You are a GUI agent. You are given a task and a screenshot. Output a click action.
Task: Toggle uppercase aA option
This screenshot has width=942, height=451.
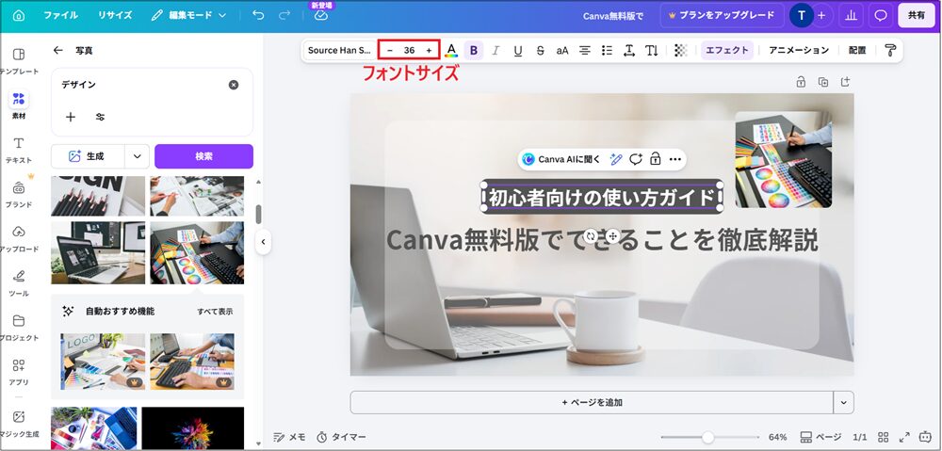coord(562,51)
